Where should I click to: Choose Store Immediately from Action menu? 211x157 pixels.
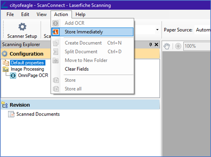pos(92,32)
